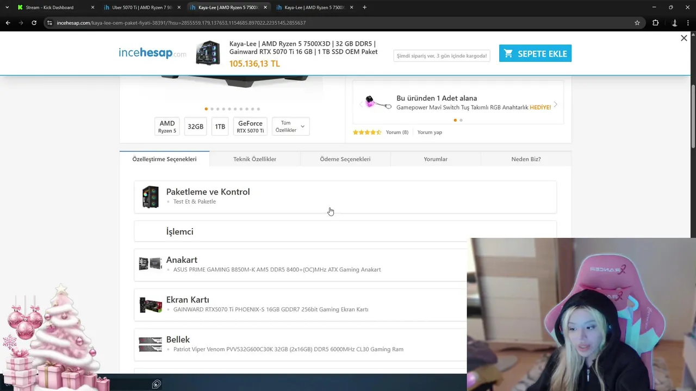The width and height of the screenshot is (696, 391).
Task: Click the shipping notice about 3 gün içinde kargoda
Action: coord(442,55)
